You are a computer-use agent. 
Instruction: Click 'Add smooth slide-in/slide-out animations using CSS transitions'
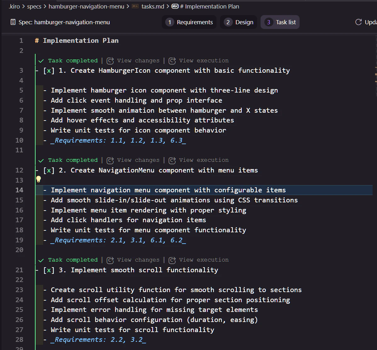click(174, 200)
